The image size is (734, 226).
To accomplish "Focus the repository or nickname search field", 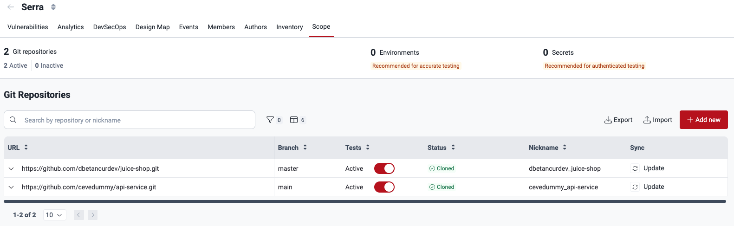I will [130, 120].
